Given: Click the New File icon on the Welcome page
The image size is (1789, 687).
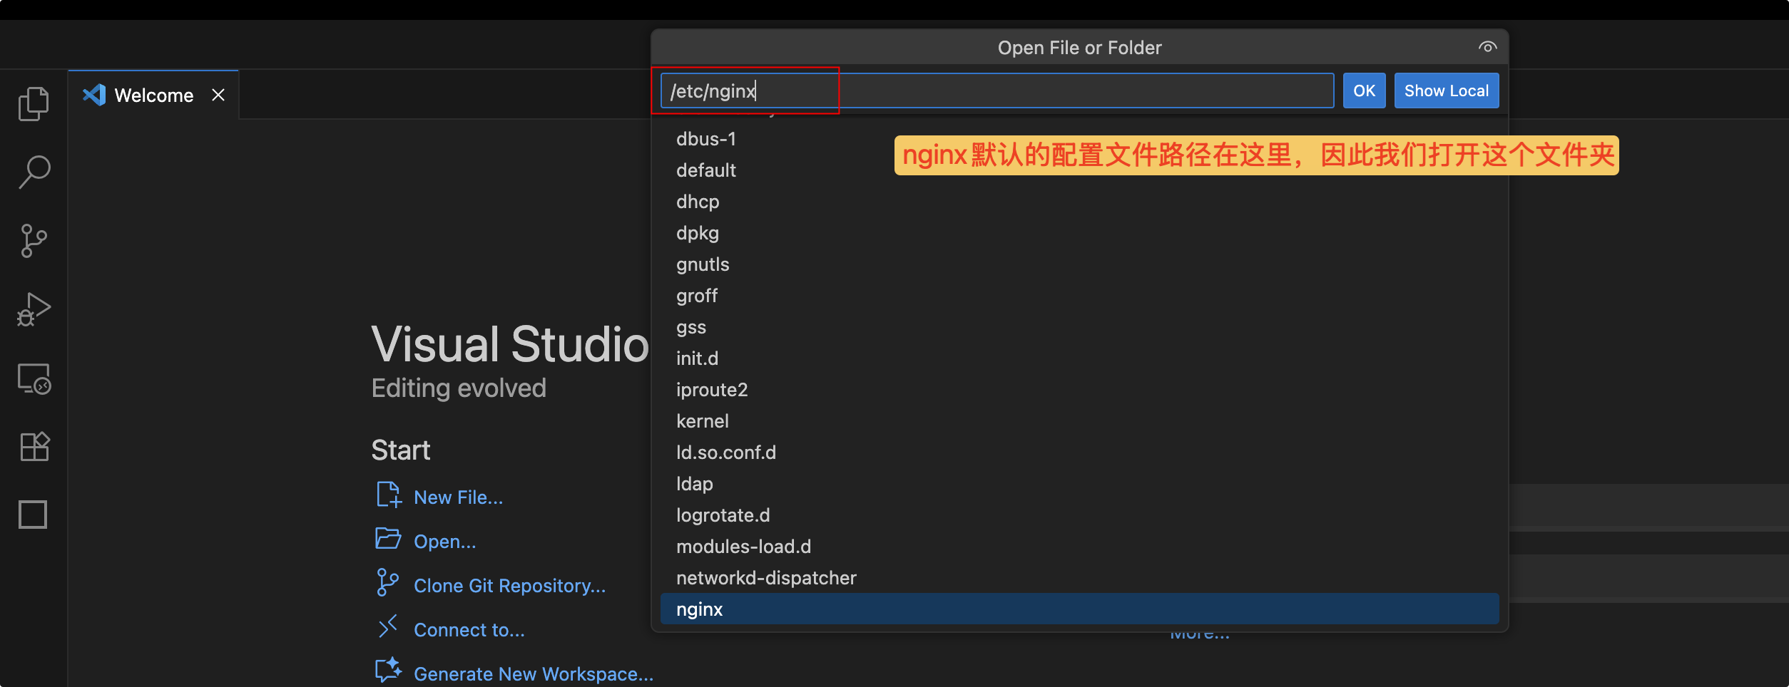Looking at the screenshot, I should 388,495.
